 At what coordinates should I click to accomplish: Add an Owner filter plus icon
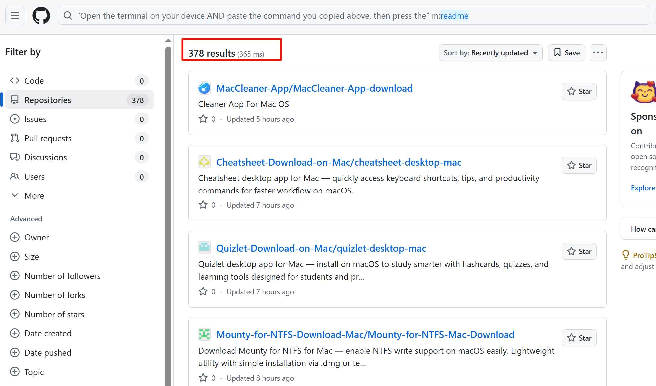[x=15, y=237]
